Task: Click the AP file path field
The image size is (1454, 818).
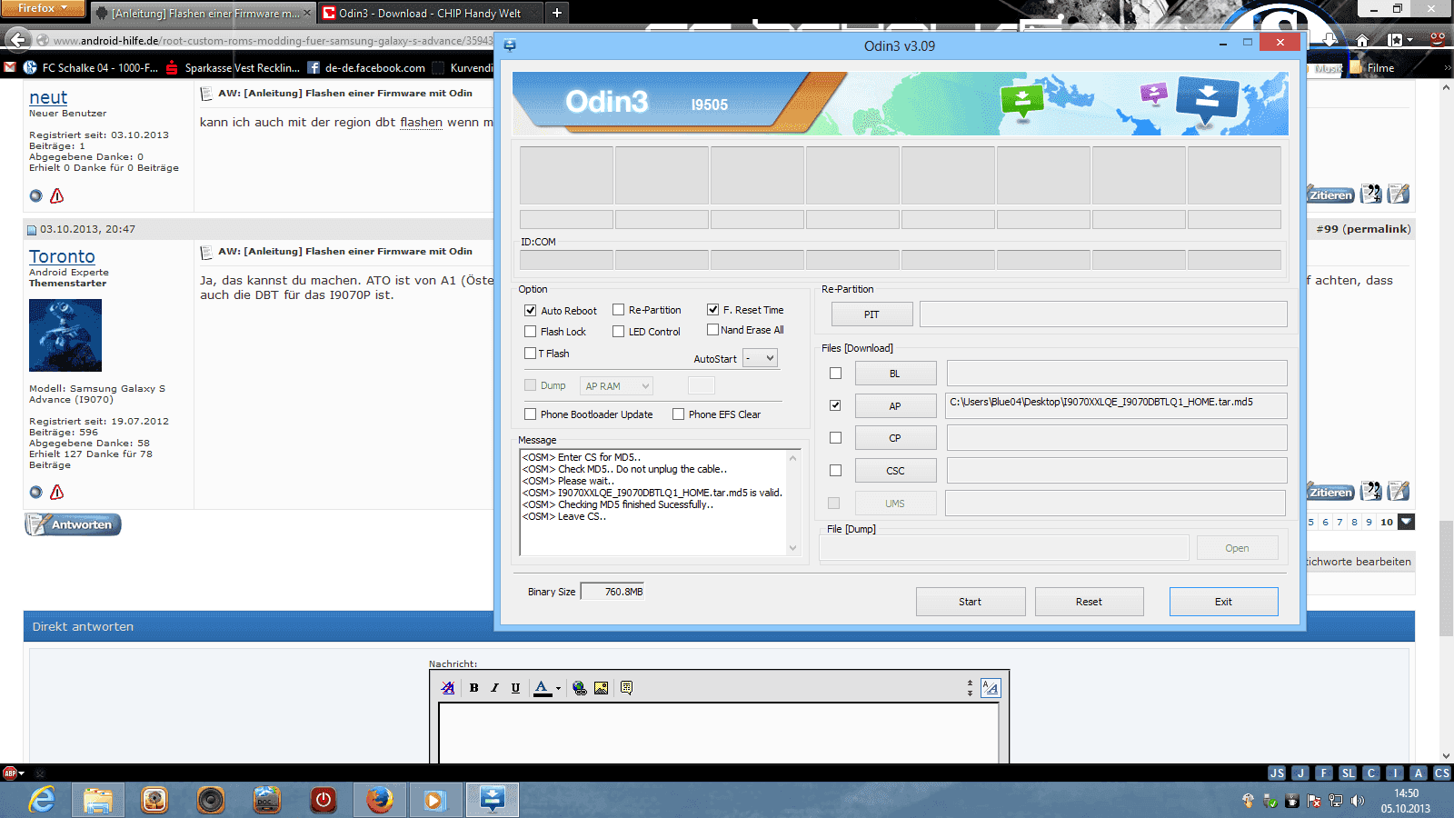Action: tap(1116, 405)
